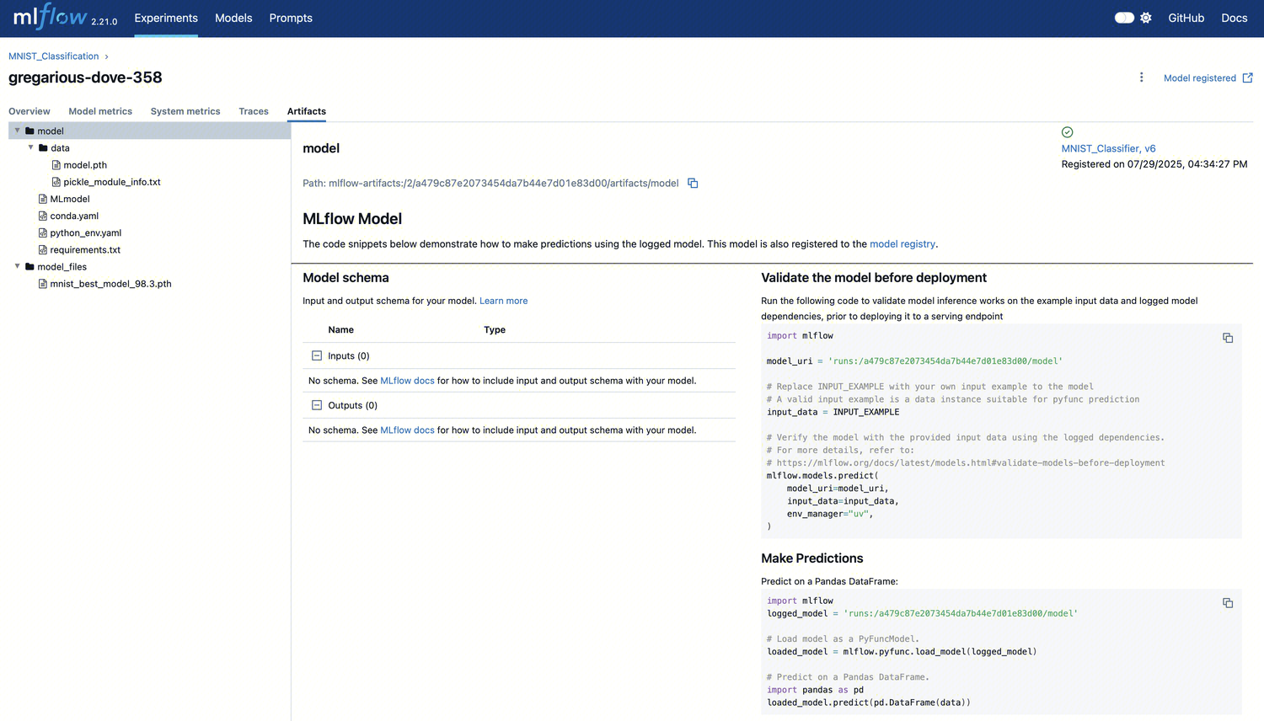Select the model_files folder label
This screenshot has height=721, width=1264.
pyautogui.click(x=62, y=266)
